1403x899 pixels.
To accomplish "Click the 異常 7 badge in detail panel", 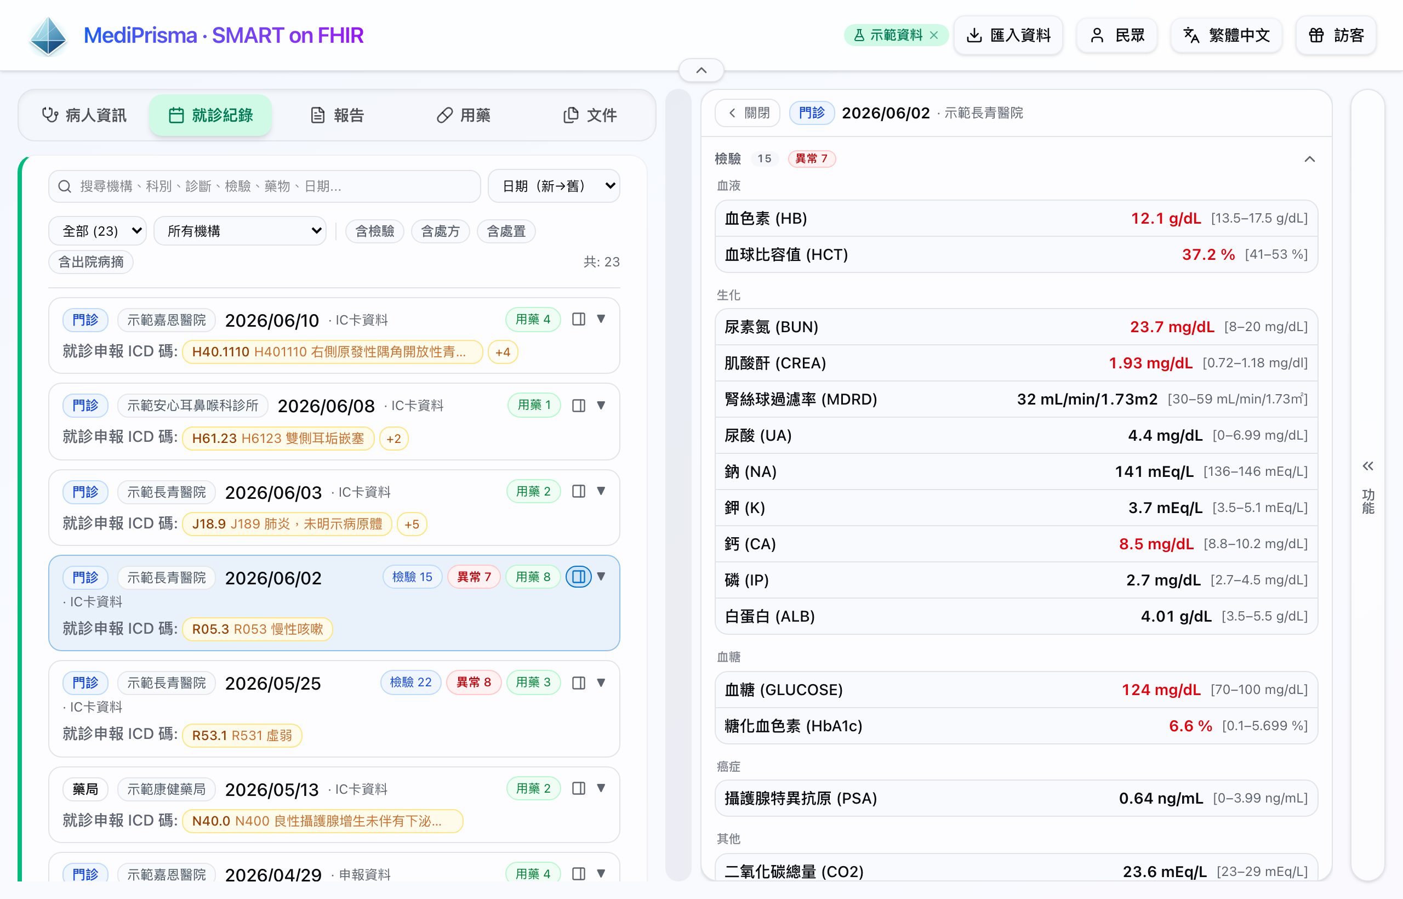I will coord(812,159).
